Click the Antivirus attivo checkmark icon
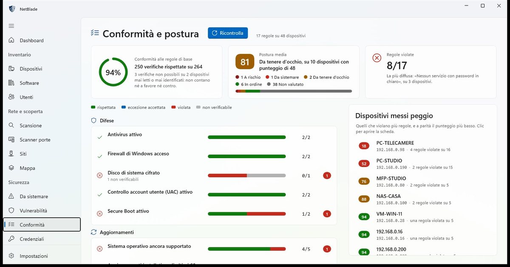 (x=100, y=137)
